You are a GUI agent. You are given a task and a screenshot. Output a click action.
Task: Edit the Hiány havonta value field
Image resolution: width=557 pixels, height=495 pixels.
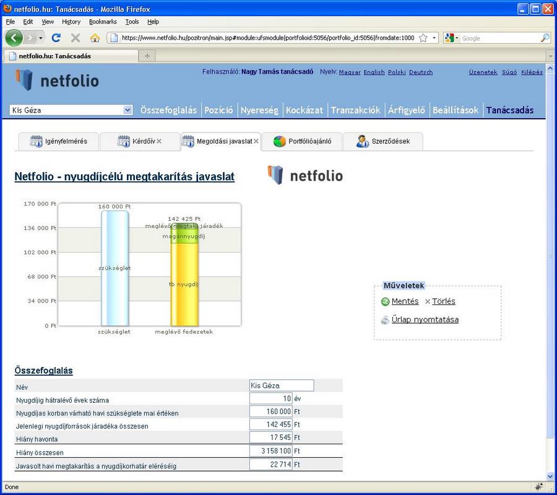click(270, 437)
